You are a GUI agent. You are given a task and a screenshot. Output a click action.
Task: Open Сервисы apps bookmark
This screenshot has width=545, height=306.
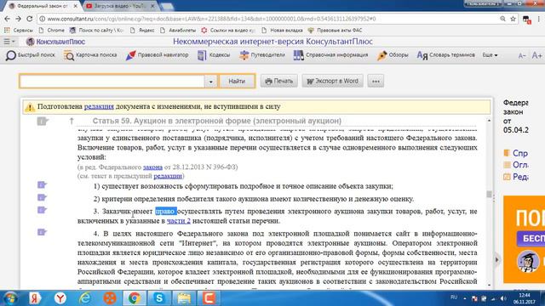[x=19, y=31]
